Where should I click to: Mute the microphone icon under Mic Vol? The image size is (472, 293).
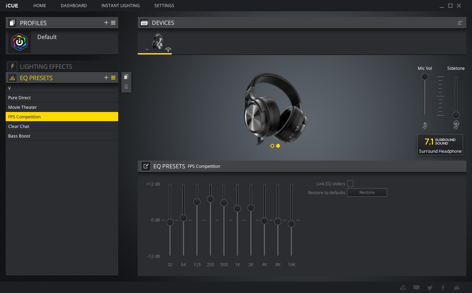click(425, 125)
